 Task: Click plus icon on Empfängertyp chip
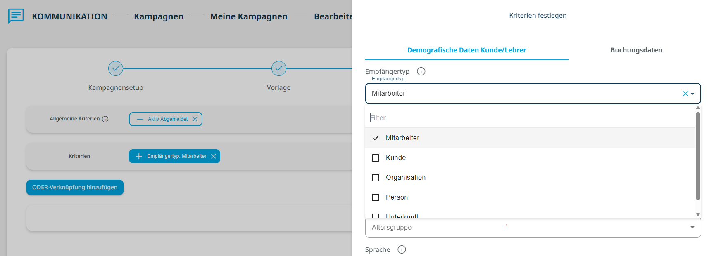pyautogui.click(x=139, y=156)
